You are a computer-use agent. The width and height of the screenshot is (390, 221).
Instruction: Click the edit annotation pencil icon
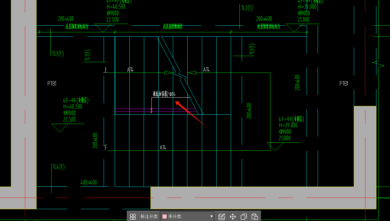coord(222,216)
